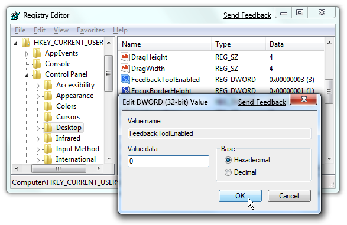This screenshot has height=225, width=347.
Task: Click the DragWidth string value icon
Action: (x=125, y=68)
